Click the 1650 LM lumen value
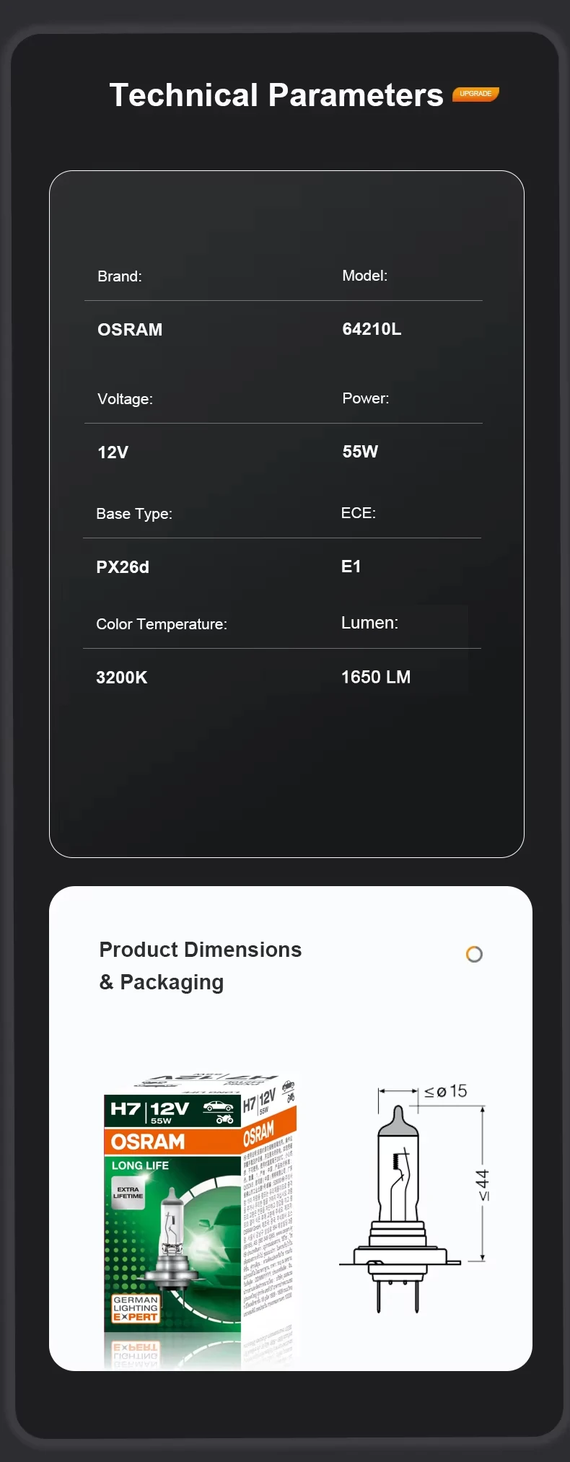Image resolution: width=570 pixels, height=1462 pixels. (376, 677)
